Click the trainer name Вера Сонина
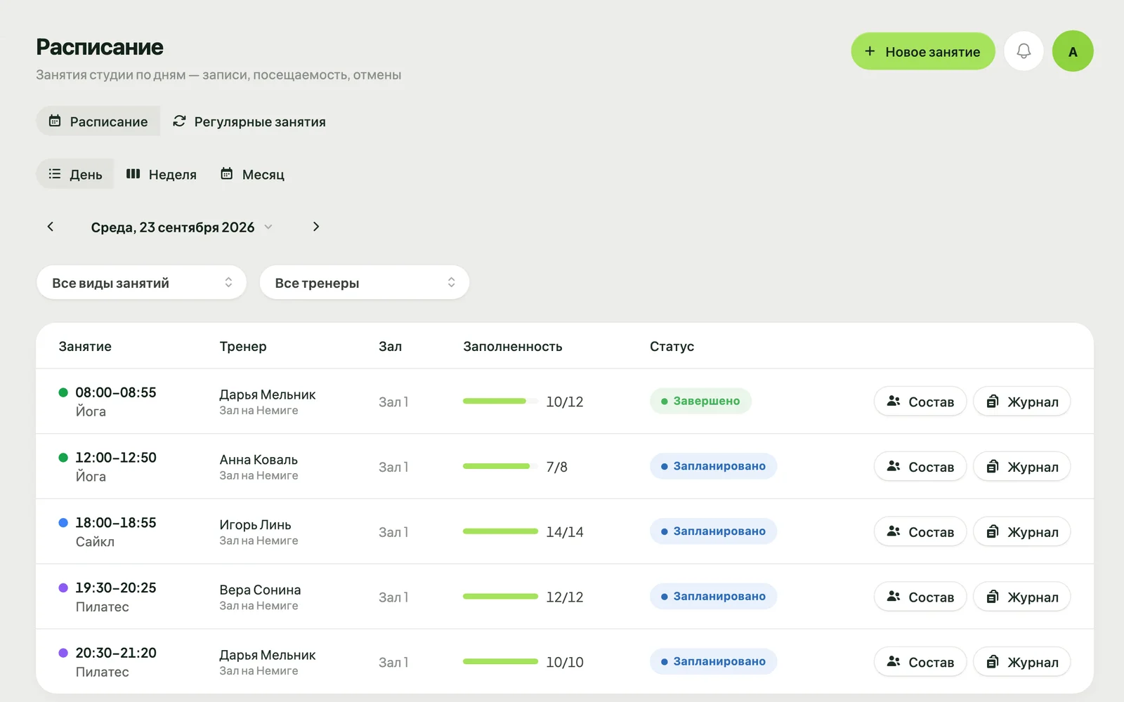The height and width of the screenshot is (702, 1124). (260, 590)
